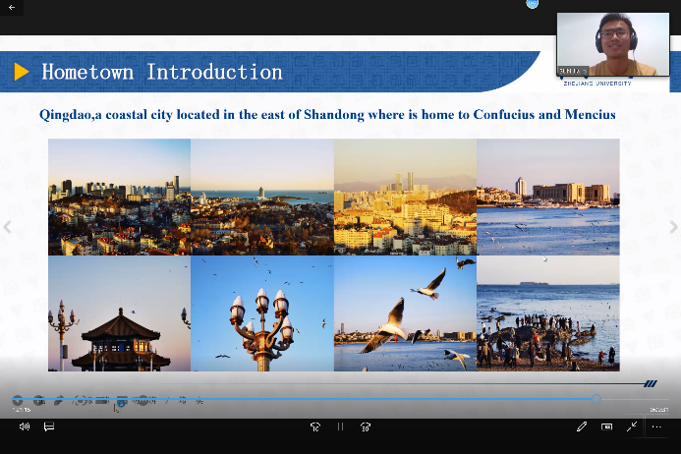
Task: Go back using the top-left arrow
Action: coord(13,8)
